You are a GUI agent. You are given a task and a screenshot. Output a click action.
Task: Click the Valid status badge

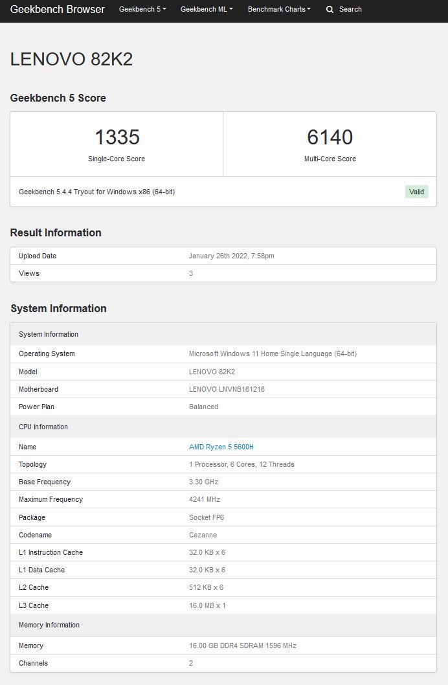416,192
